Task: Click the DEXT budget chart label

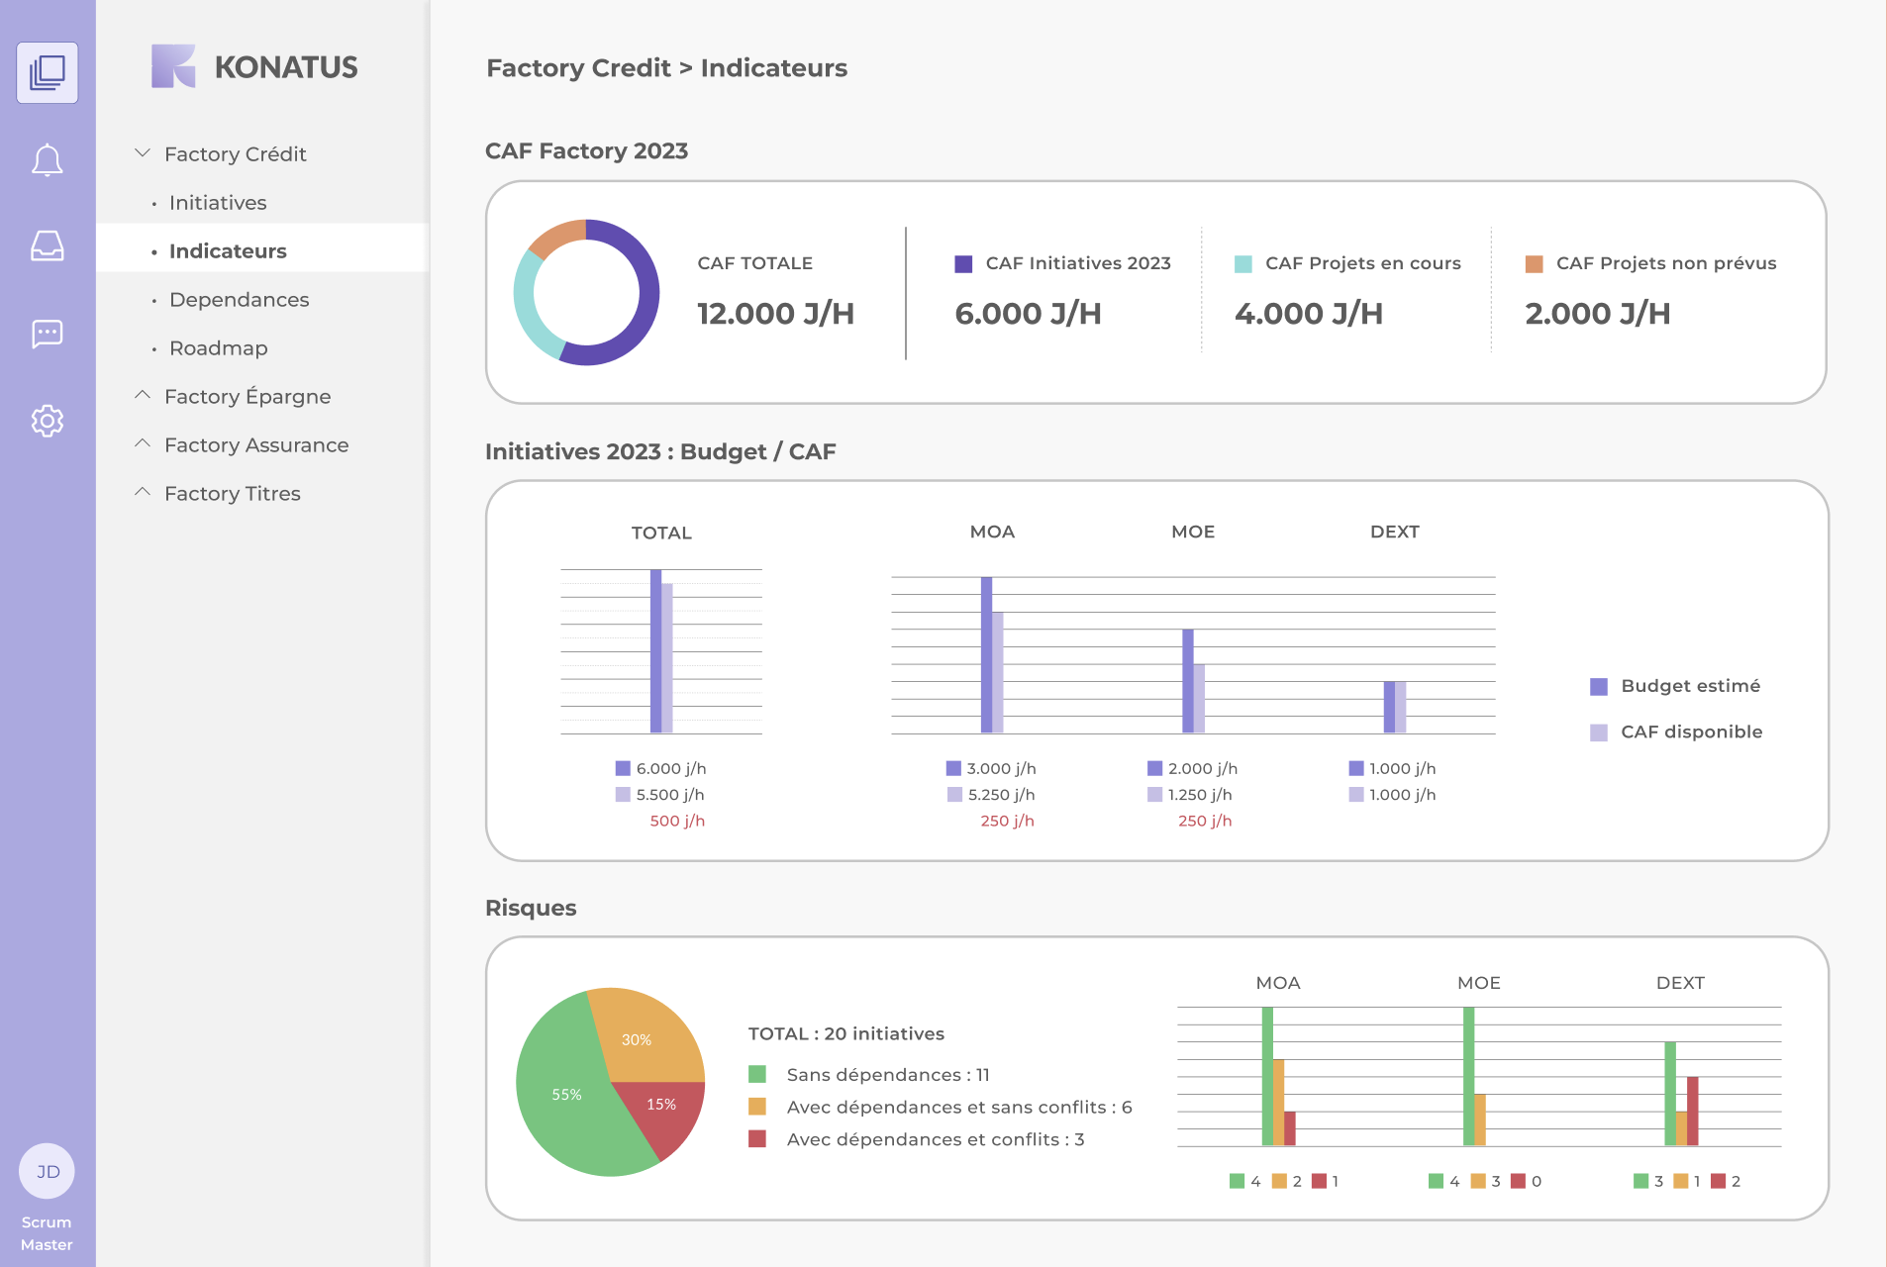Action: click(x=1394, y=532)
